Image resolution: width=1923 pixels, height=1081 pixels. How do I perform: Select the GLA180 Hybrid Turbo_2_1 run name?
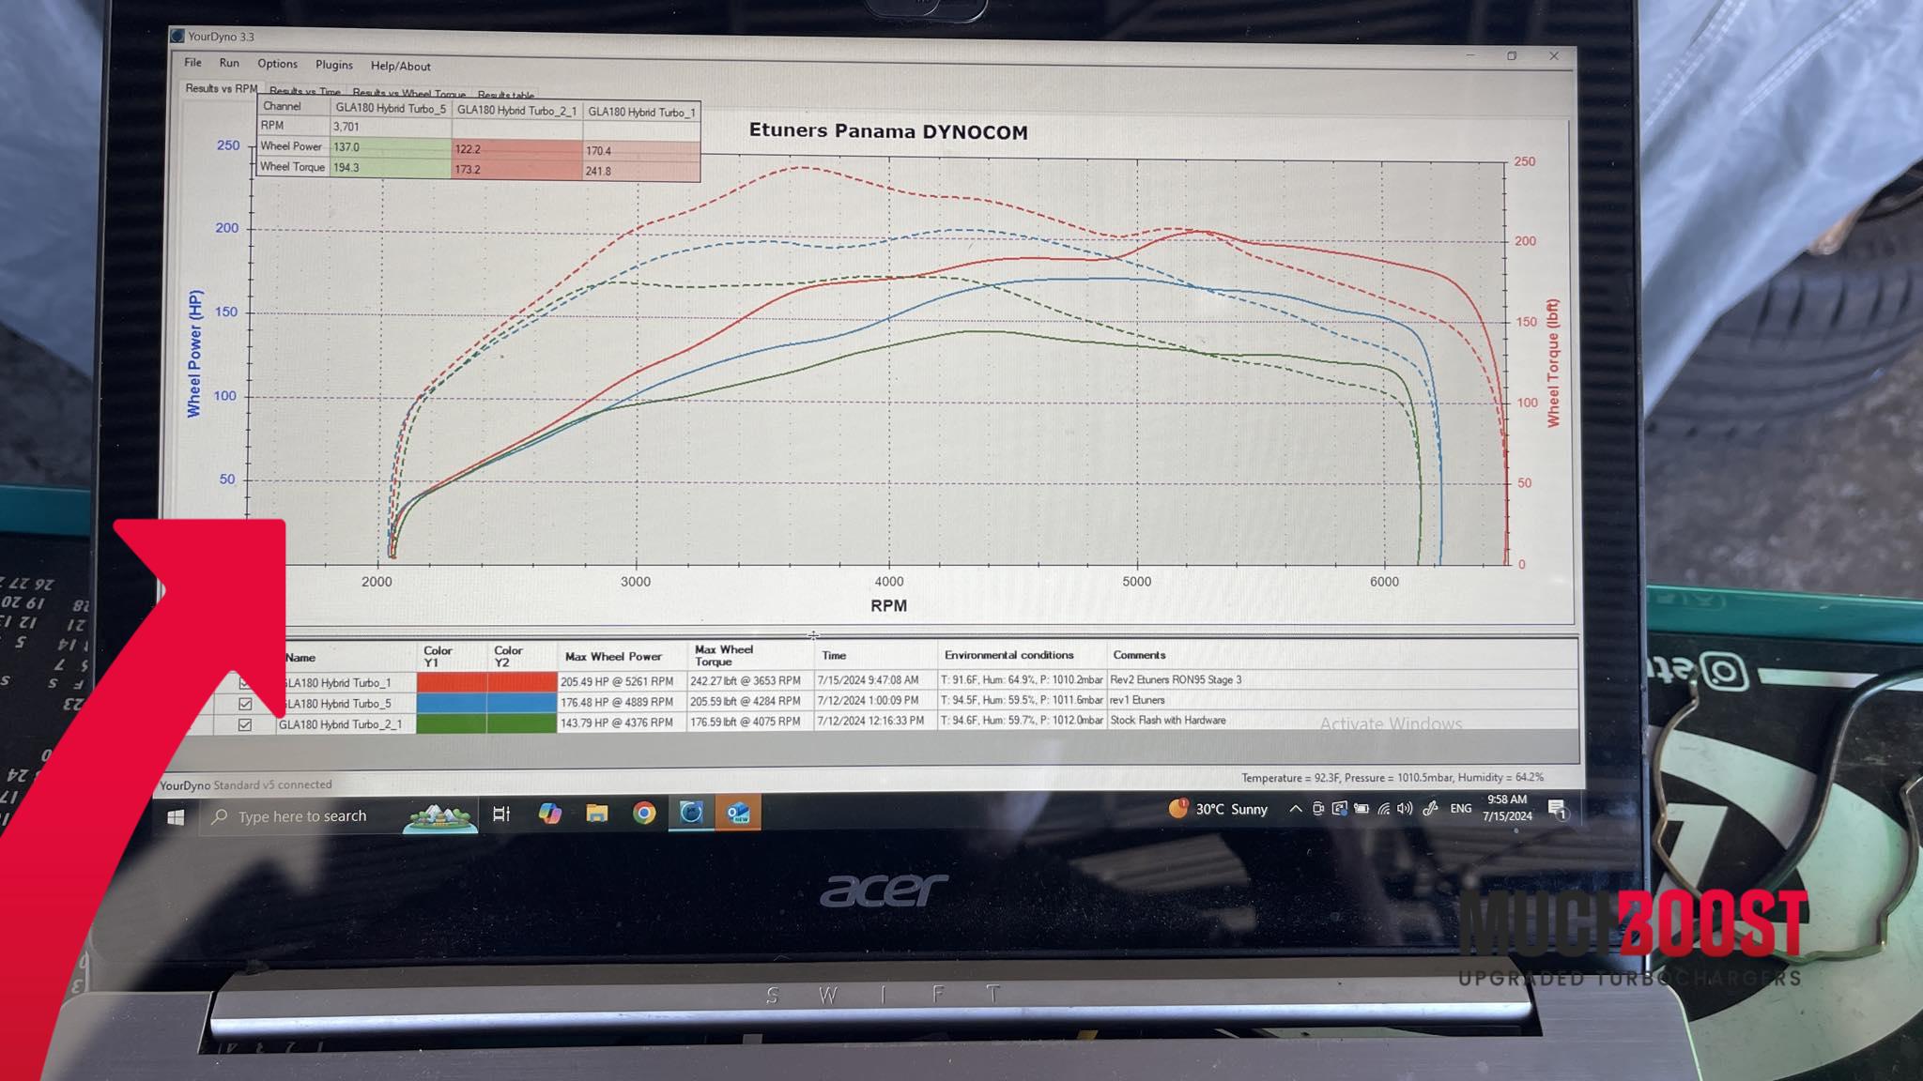pyautogui.click(x=340, y=724)
